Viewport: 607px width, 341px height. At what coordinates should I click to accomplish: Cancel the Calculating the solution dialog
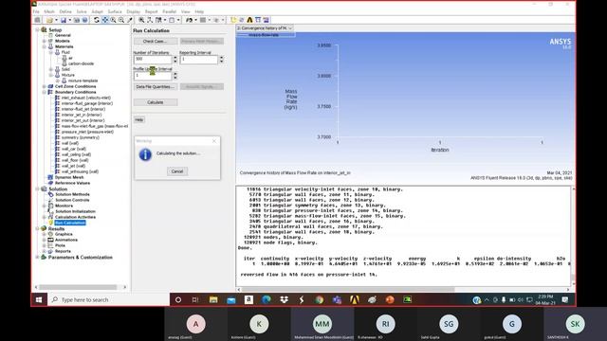(x=177, y=171)
